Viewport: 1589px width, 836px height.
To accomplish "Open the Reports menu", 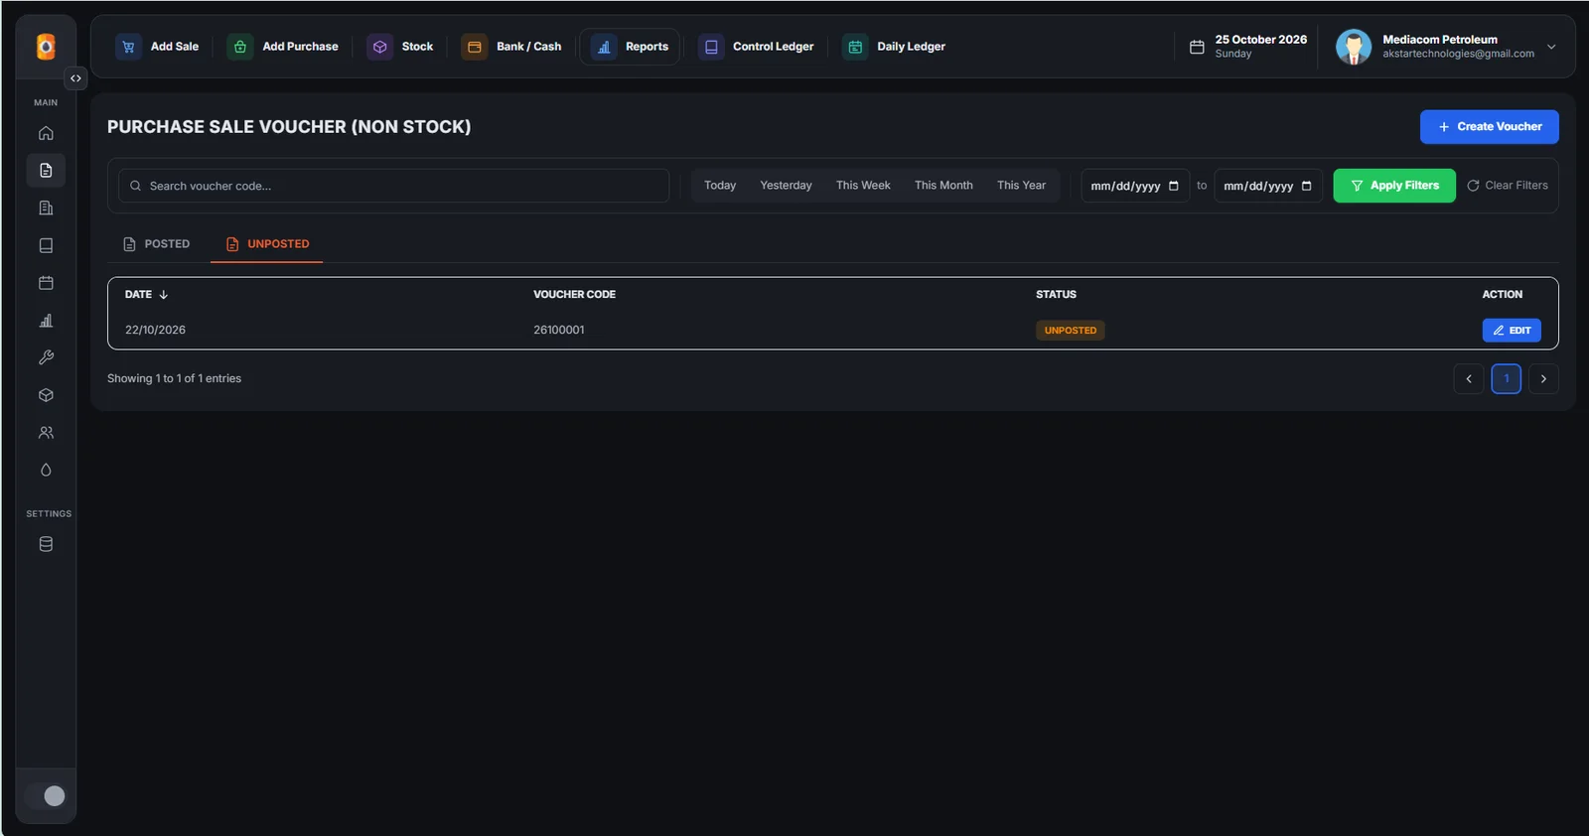I will click(x=630, y=47).
